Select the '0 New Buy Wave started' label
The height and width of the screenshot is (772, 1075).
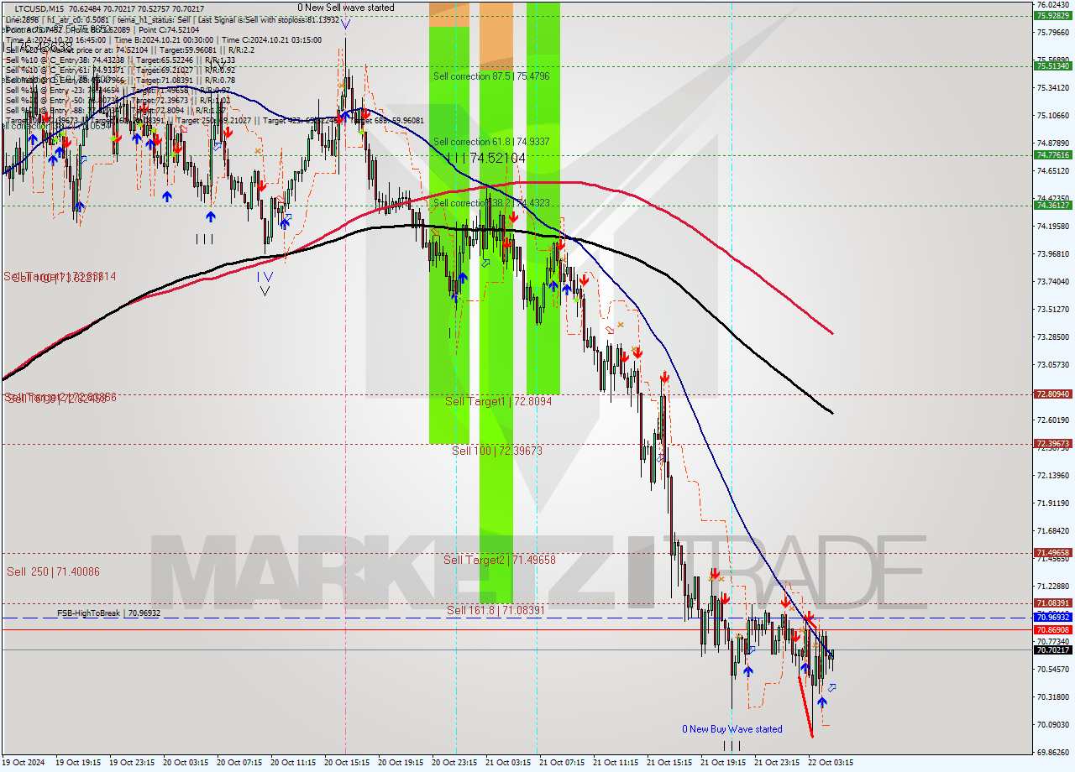[732, 729]
